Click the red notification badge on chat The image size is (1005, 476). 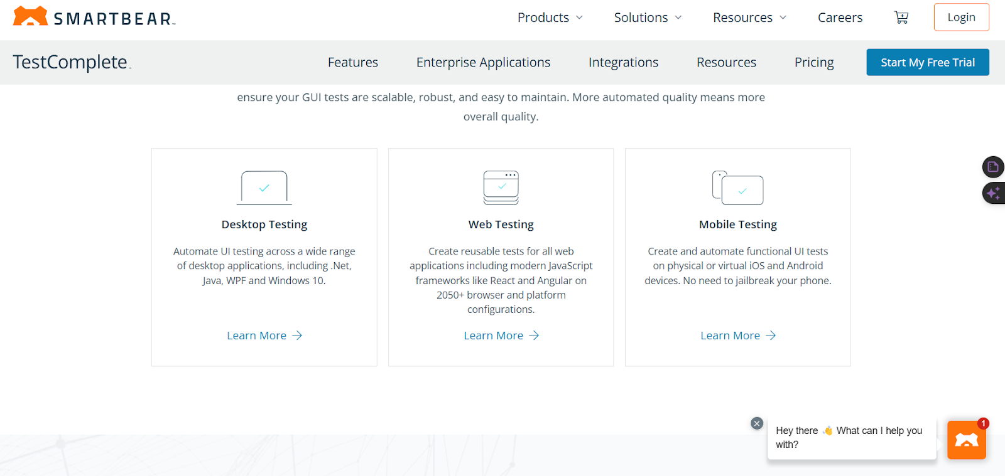[x=983, y=423]
